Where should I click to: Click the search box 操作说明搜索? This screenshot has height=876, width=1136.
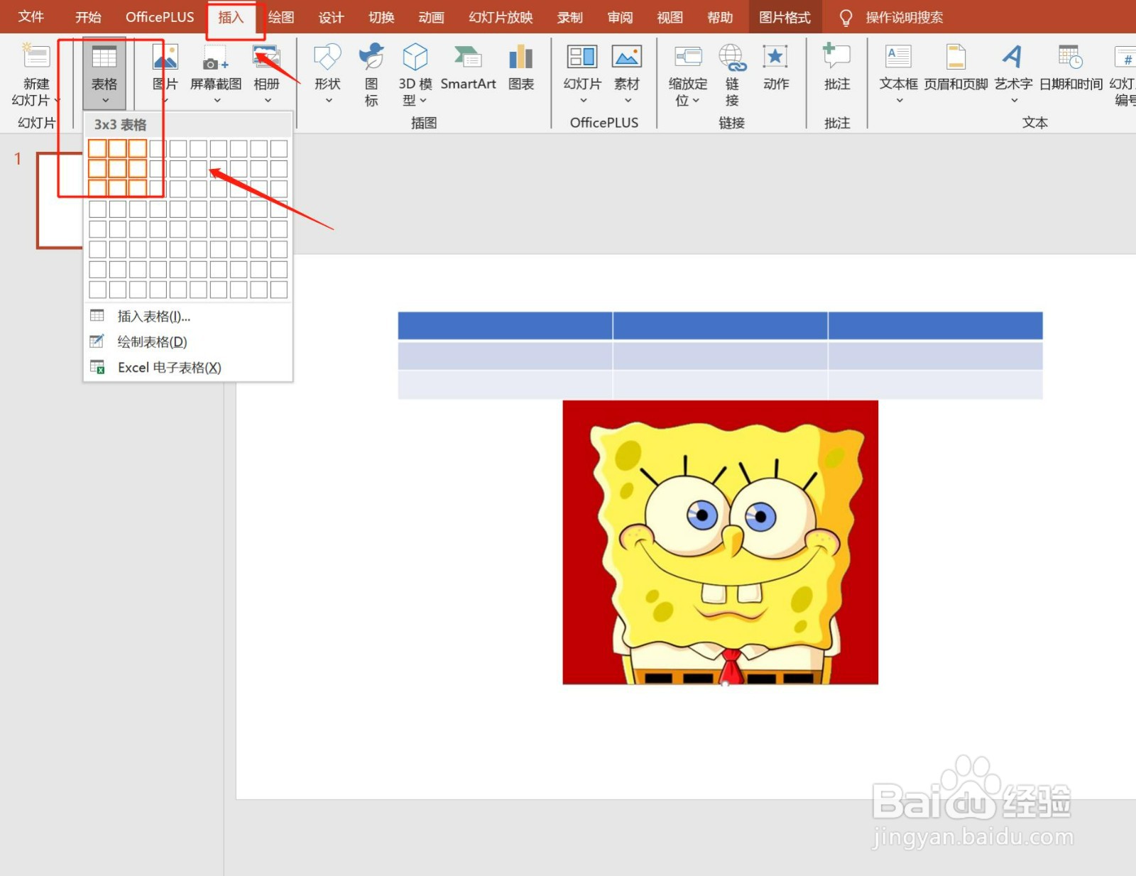905,18
